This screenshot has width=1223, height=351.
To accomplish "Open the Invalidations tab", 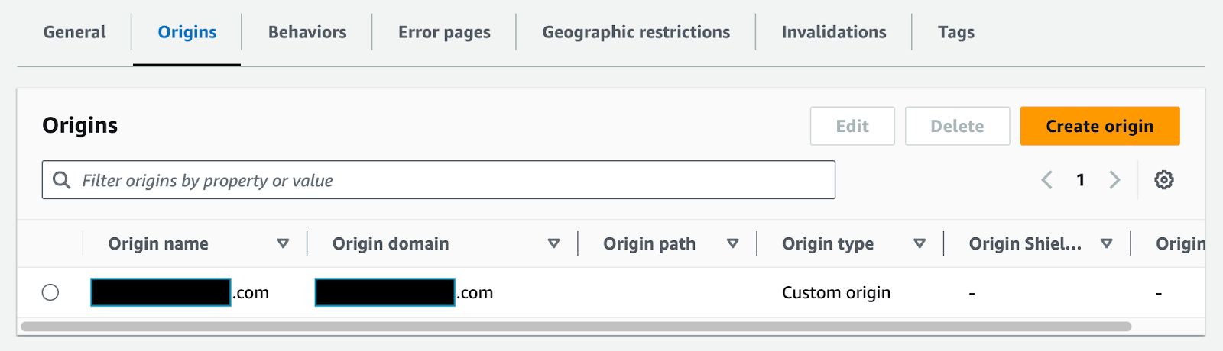I will click(x=834, y=32).
